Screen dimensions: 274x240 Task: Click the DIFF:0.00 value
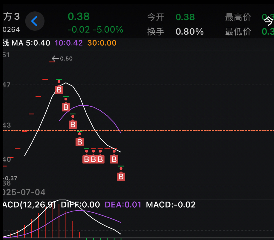(80, 205)
